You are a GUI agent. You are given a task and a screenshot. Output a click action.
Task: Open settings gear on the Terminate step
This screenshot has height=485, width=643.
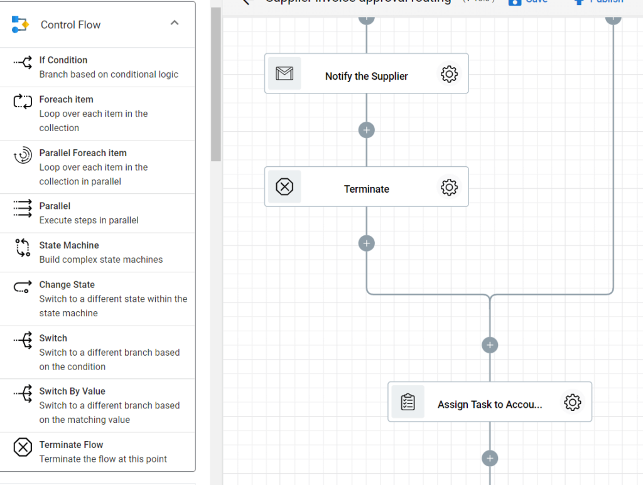click(x=449, y=186)
